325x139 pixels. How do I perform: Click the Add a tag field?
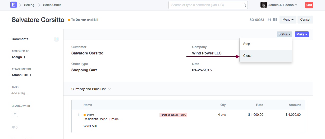point(19,93)
